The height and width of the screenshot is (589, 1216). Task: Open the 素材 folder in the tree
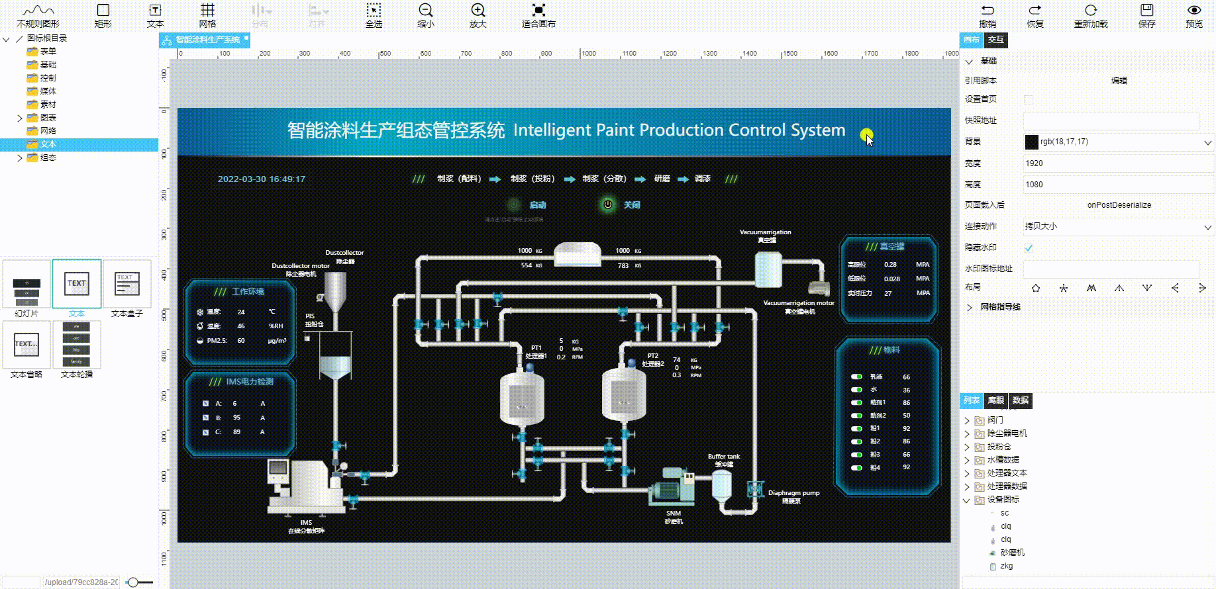point(42,105)
